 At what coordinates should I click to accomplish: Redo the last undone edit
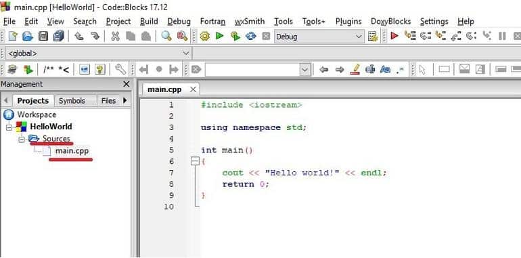pyautogui.click(x=95, y=36)
